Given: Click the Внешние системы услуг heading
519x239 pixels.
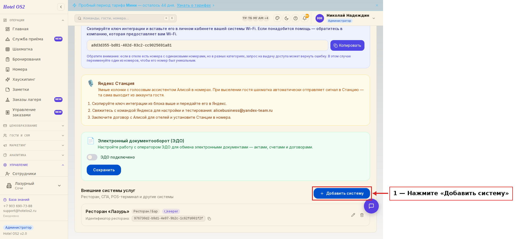Looking at the screenshot, I should coord(108,190).
